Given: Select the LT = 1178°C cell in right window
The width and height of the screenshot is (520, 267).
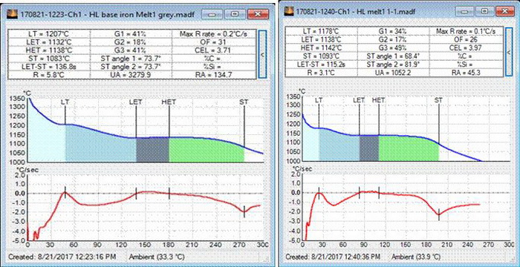Looking at the screenshot, I should (x=321, y=31).
